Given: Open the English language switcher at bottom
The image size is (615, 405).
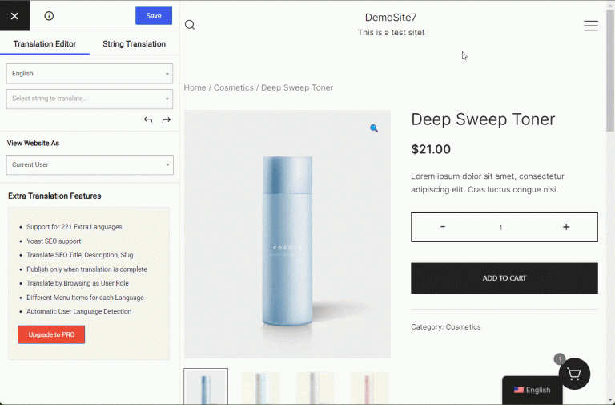Looking at the screenshot, I should (533, 390).
